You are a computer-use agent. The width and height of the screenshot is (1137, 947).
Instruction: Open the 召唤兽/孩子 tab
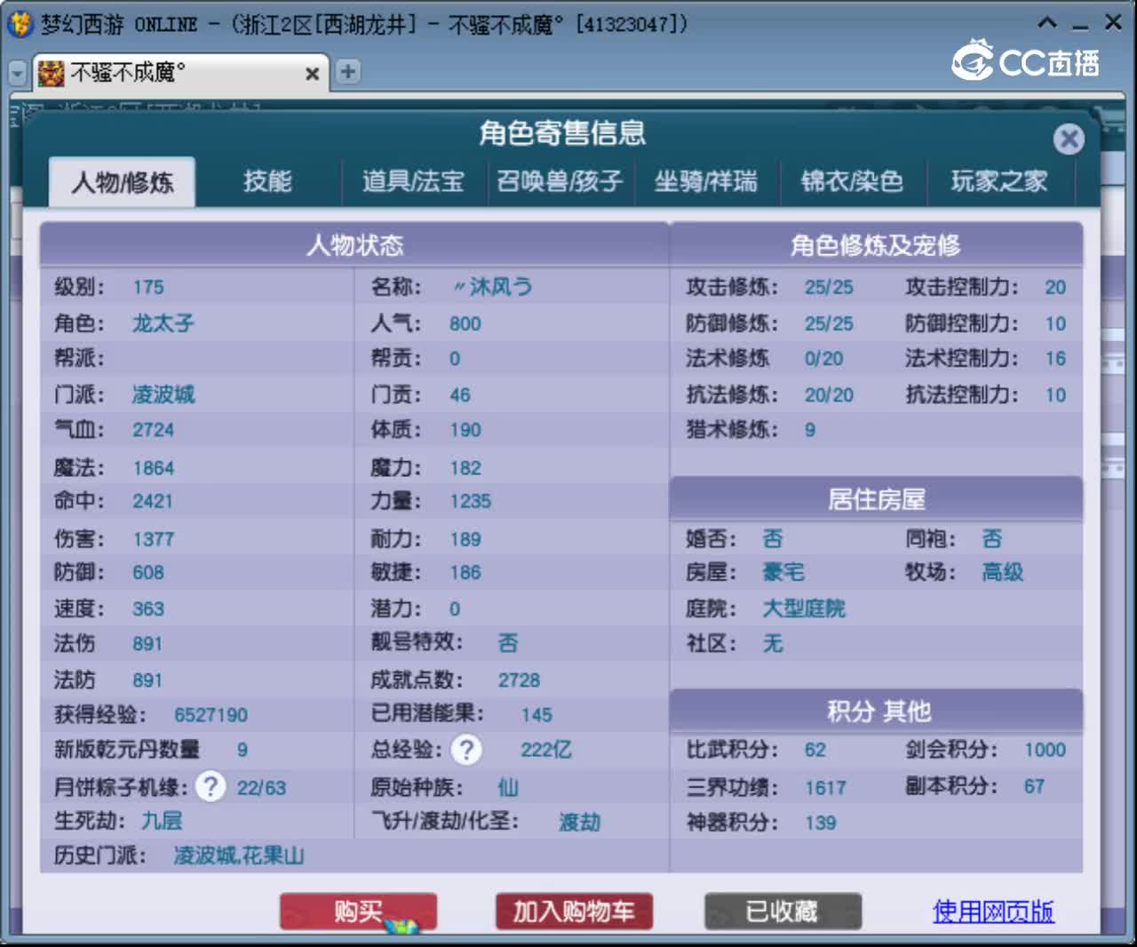point(560,181)
